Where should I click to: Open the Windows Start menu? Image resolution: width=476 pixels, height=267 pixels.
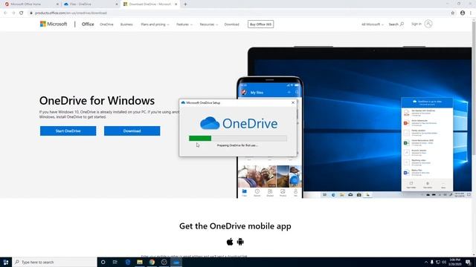coord(6,262)
